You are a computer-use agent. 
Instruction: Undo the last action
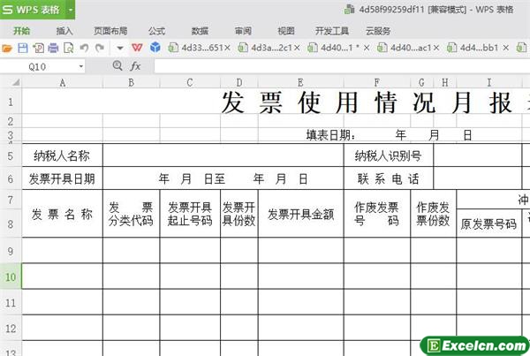(x=84, y=47)
